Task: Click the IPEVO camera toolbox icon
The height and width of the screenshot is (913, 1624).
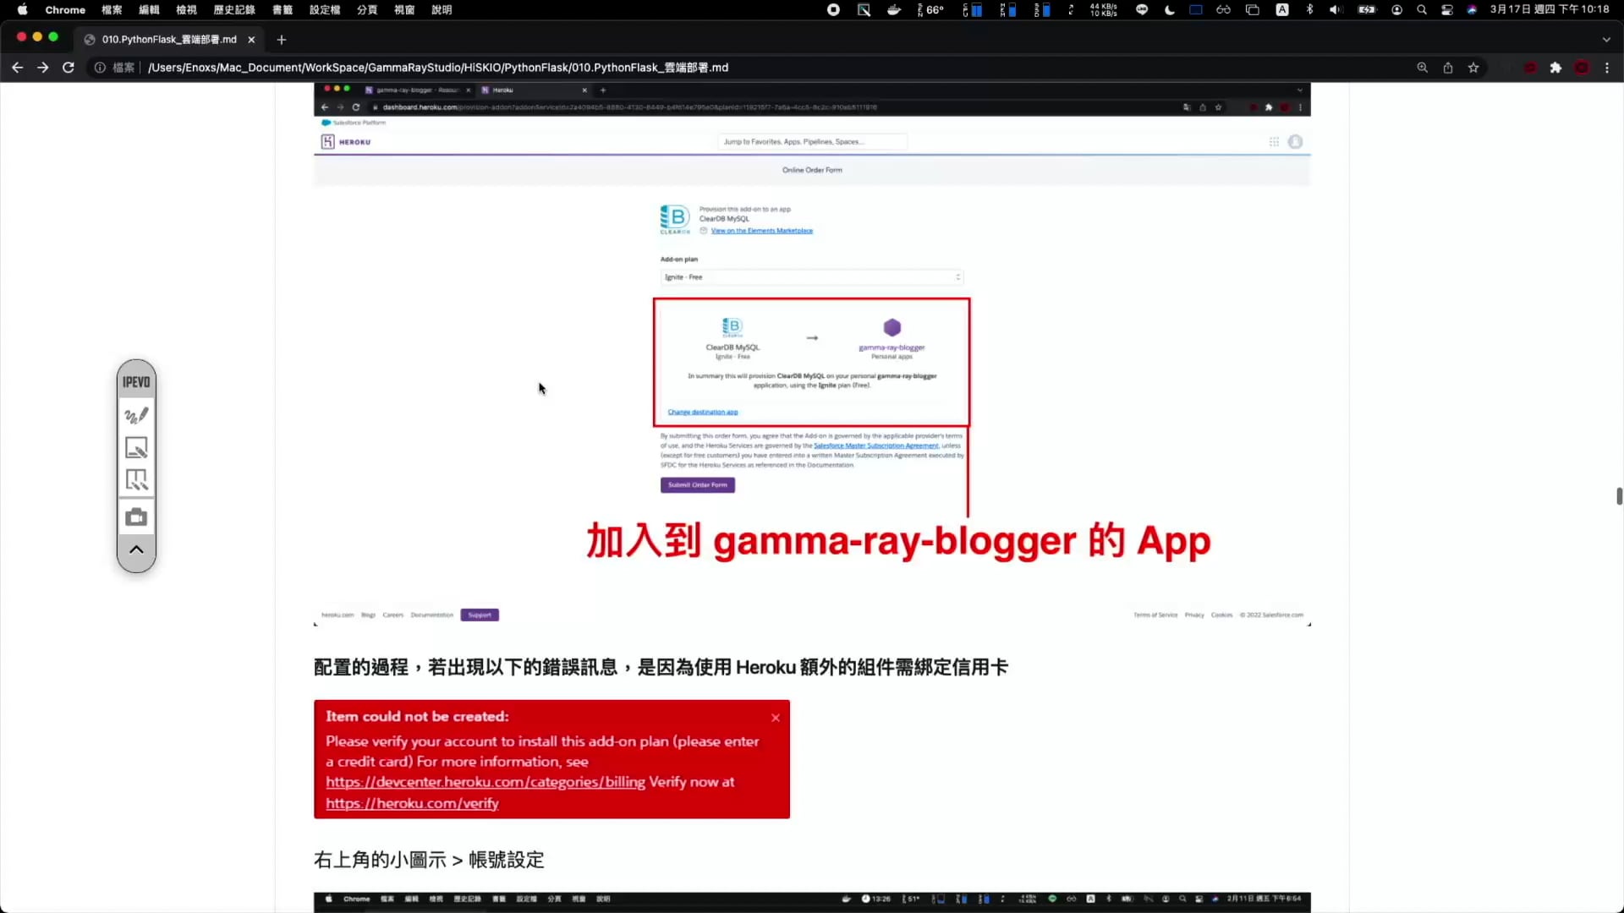Action: tap(136, 517)
